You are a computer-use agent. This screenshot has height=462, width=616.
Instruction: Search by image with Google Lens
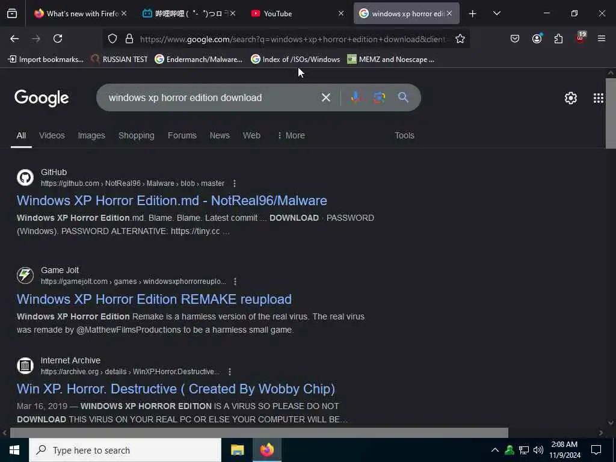tap(379, 97)
